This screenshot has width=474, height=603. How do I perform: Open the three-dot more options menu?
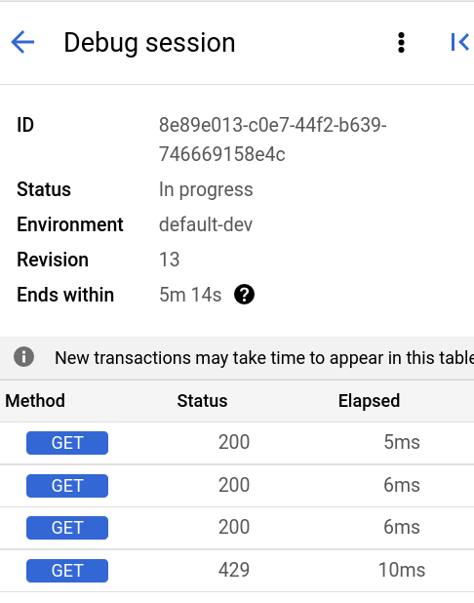401,42
